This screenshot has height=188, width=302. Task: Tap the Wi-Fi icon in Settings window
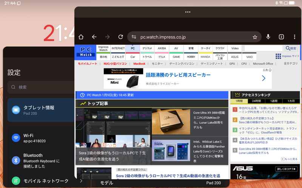click(16, 138)
